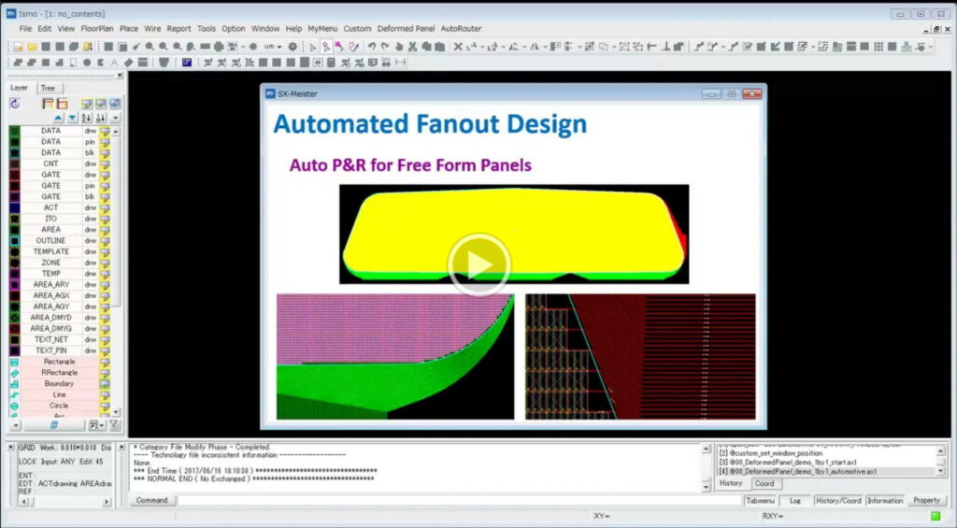Click the undo arrow icon
The height and width of the screenshot is (528, 957).
pyautogui.click(x=371, y=47)
